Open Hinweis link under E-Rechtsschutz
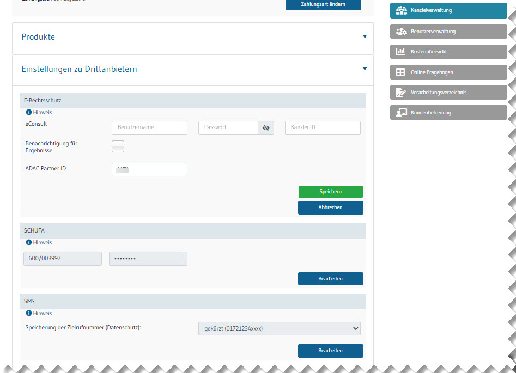Screen dimensions: 516x373 [43, 113]
